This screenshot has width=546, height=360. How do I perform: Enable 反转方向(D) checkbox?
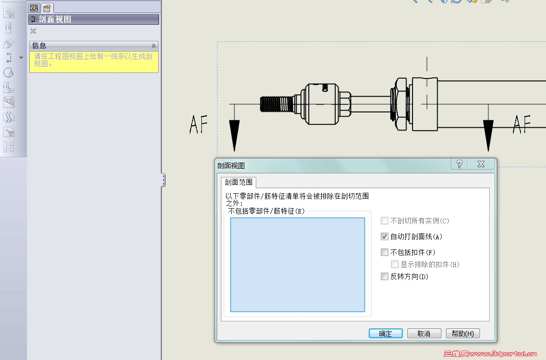click(385, 276)
